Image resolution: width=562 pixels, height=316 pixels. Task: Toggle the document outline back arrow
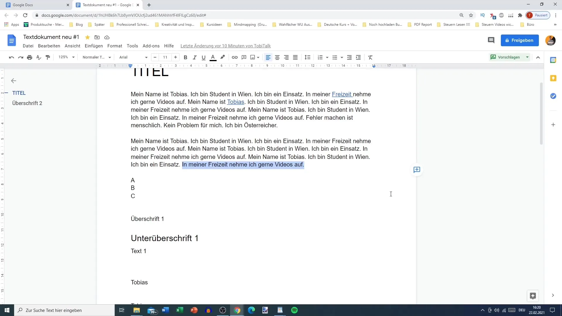13,81
